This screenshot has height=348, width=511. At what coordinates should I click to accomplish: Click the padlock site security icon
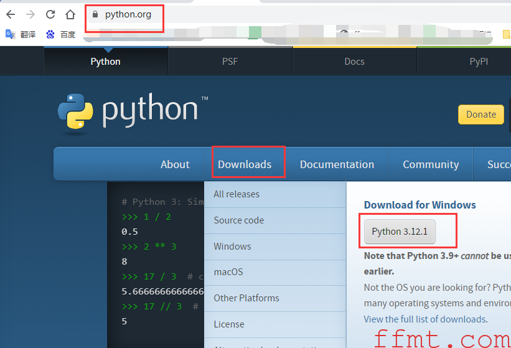[95, 14]
